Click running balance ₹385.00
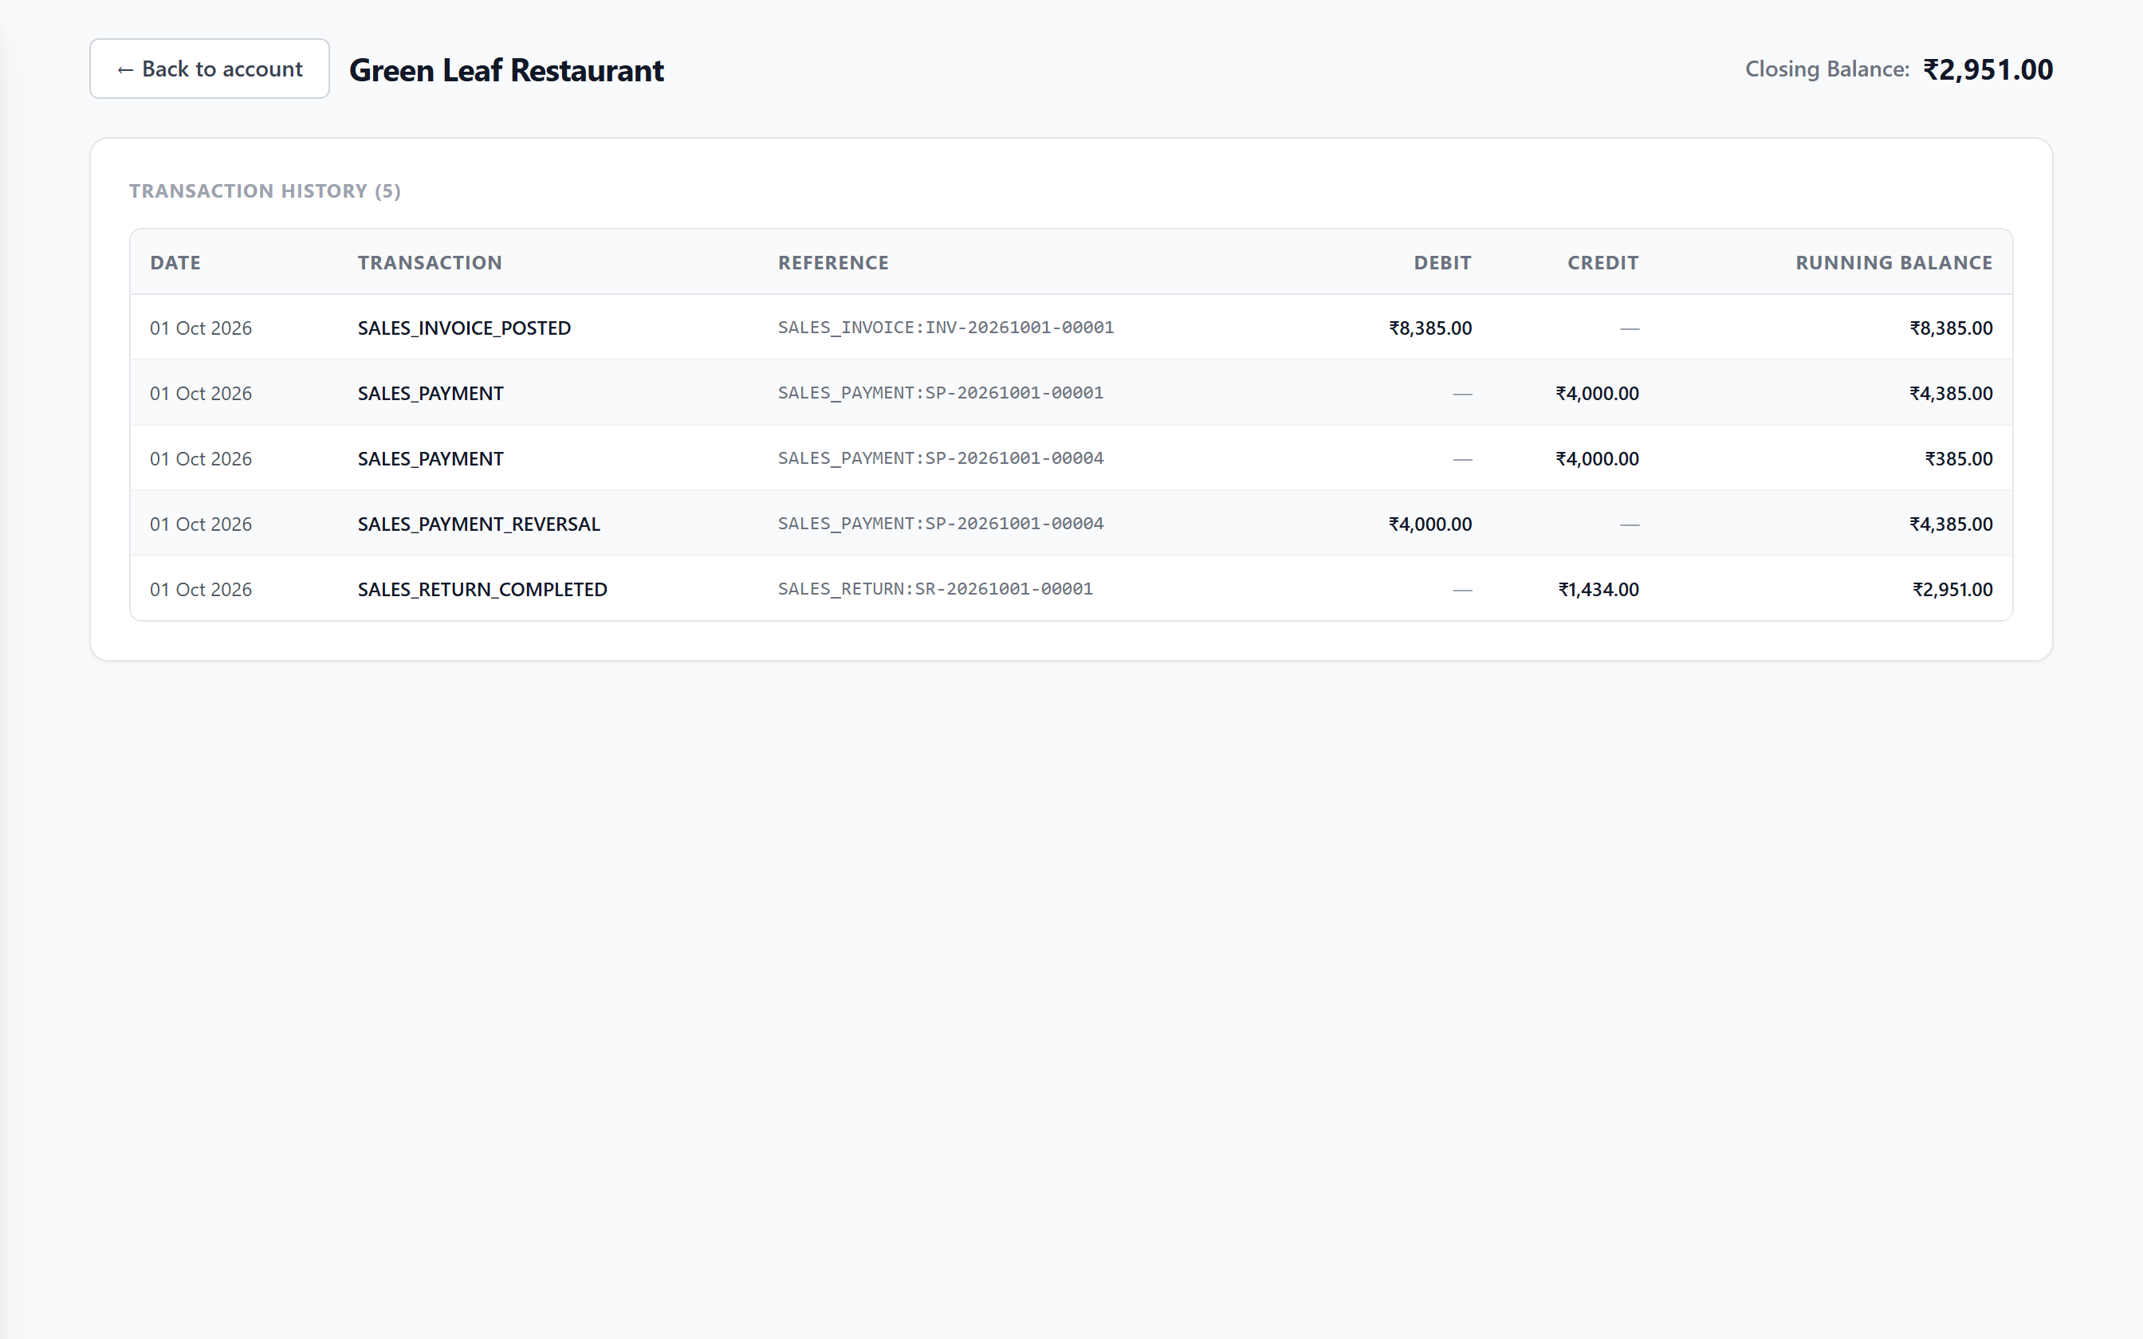 (x=1958, y=460)
